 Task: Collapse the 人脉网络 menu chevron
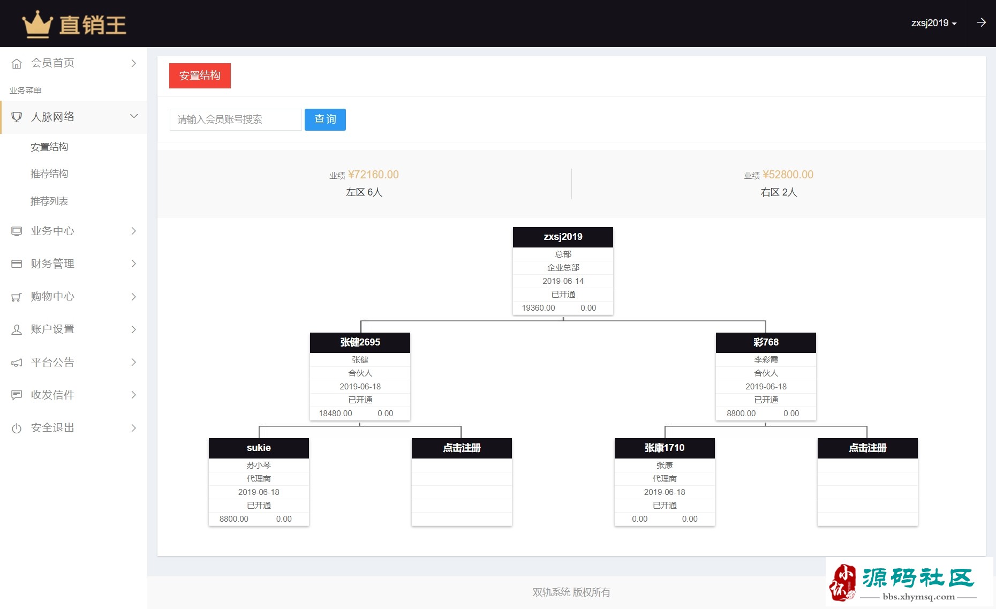[134, 116]
